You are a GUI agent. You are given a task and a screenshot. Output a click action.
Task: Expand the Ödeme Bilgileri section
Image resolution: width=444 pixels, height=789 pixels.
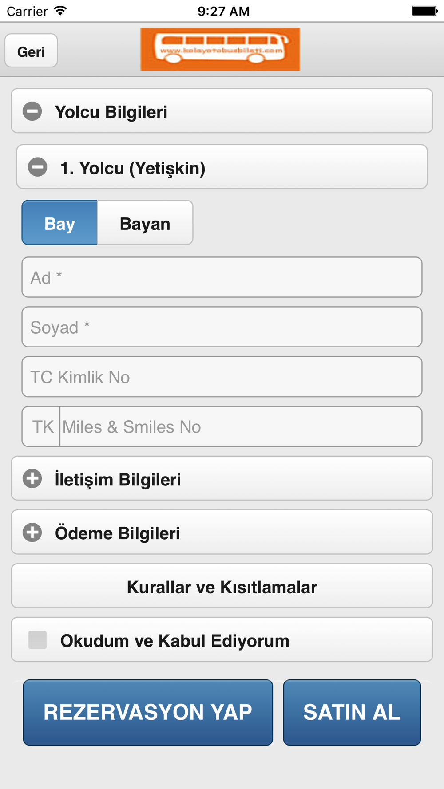222,532
